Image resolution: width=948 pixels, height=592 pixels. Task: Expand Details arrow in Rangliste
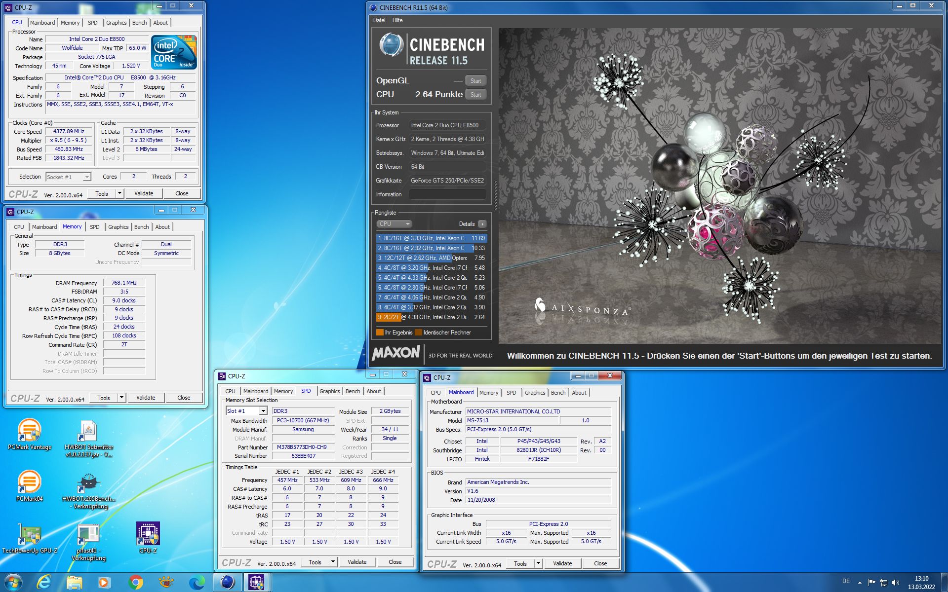click(x=482, y=224)
